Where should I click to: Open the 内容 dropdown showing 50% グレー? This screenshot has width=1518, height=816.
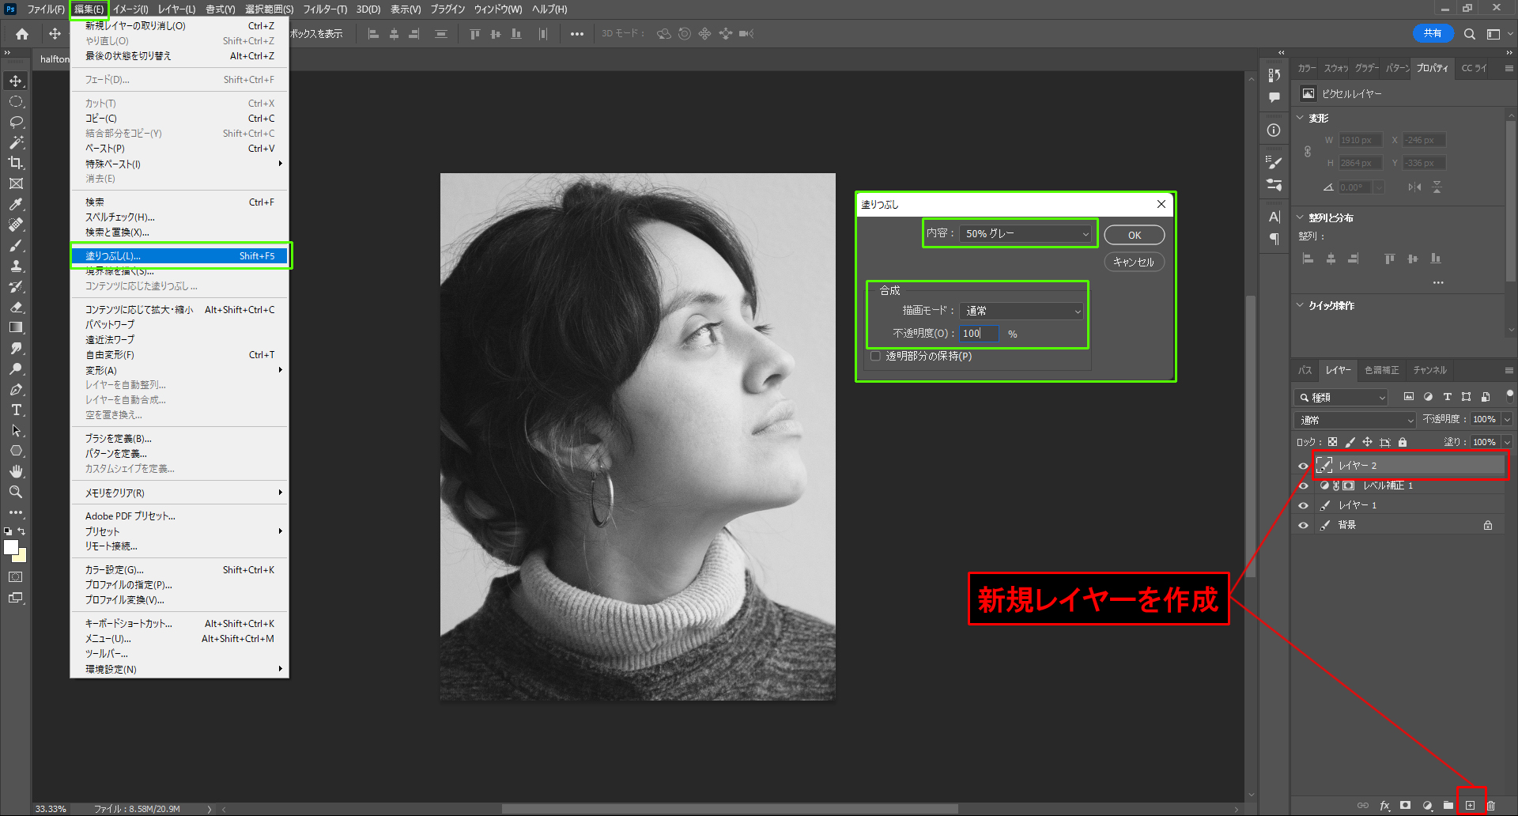pos(1025,234)
